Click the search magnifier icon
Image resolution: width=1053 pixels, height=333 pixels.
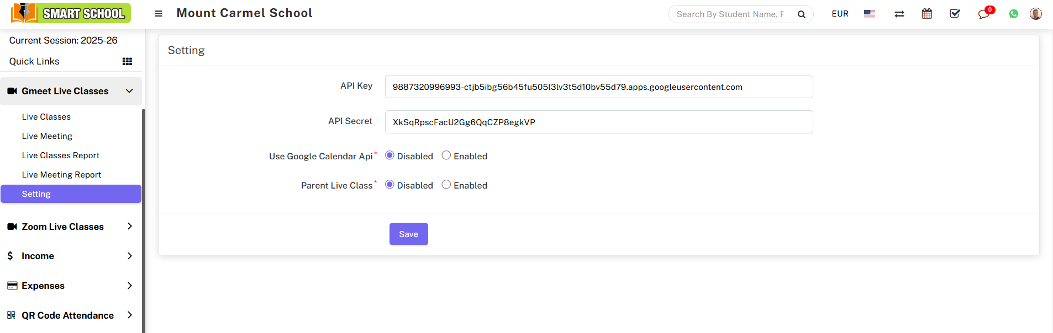pyautogui.click(x=801, y=14)
